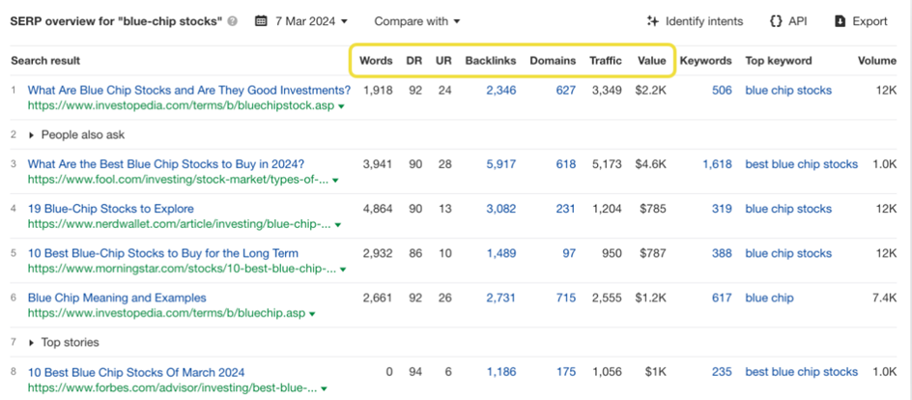Click backlinks count 2,731
Screen dimensions: 912x400
coord(500,298)
